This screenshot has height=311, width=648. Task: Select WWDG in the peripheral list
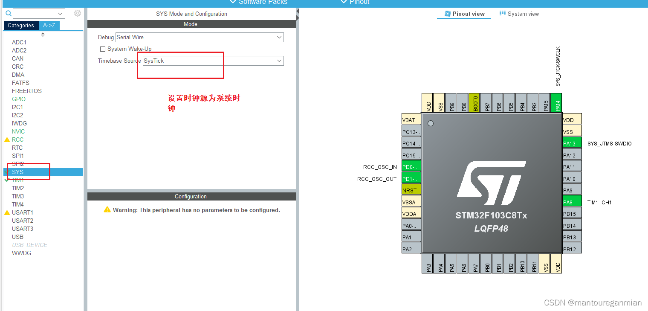tap(21, 253)
